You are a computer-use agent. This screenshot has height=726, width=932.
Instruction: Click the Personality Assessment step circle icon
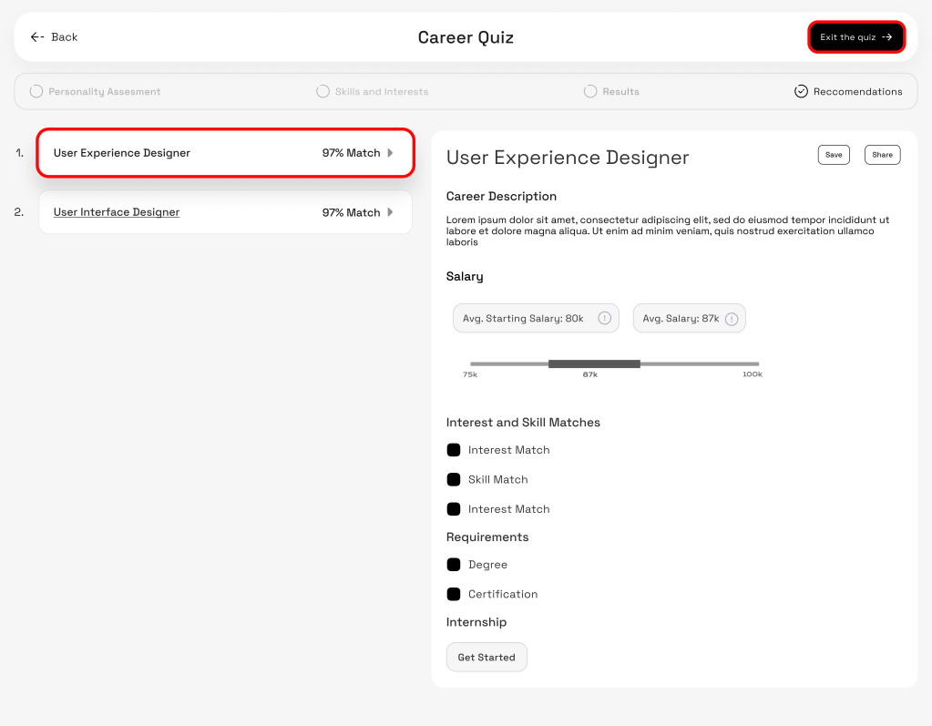coord(36,91)
